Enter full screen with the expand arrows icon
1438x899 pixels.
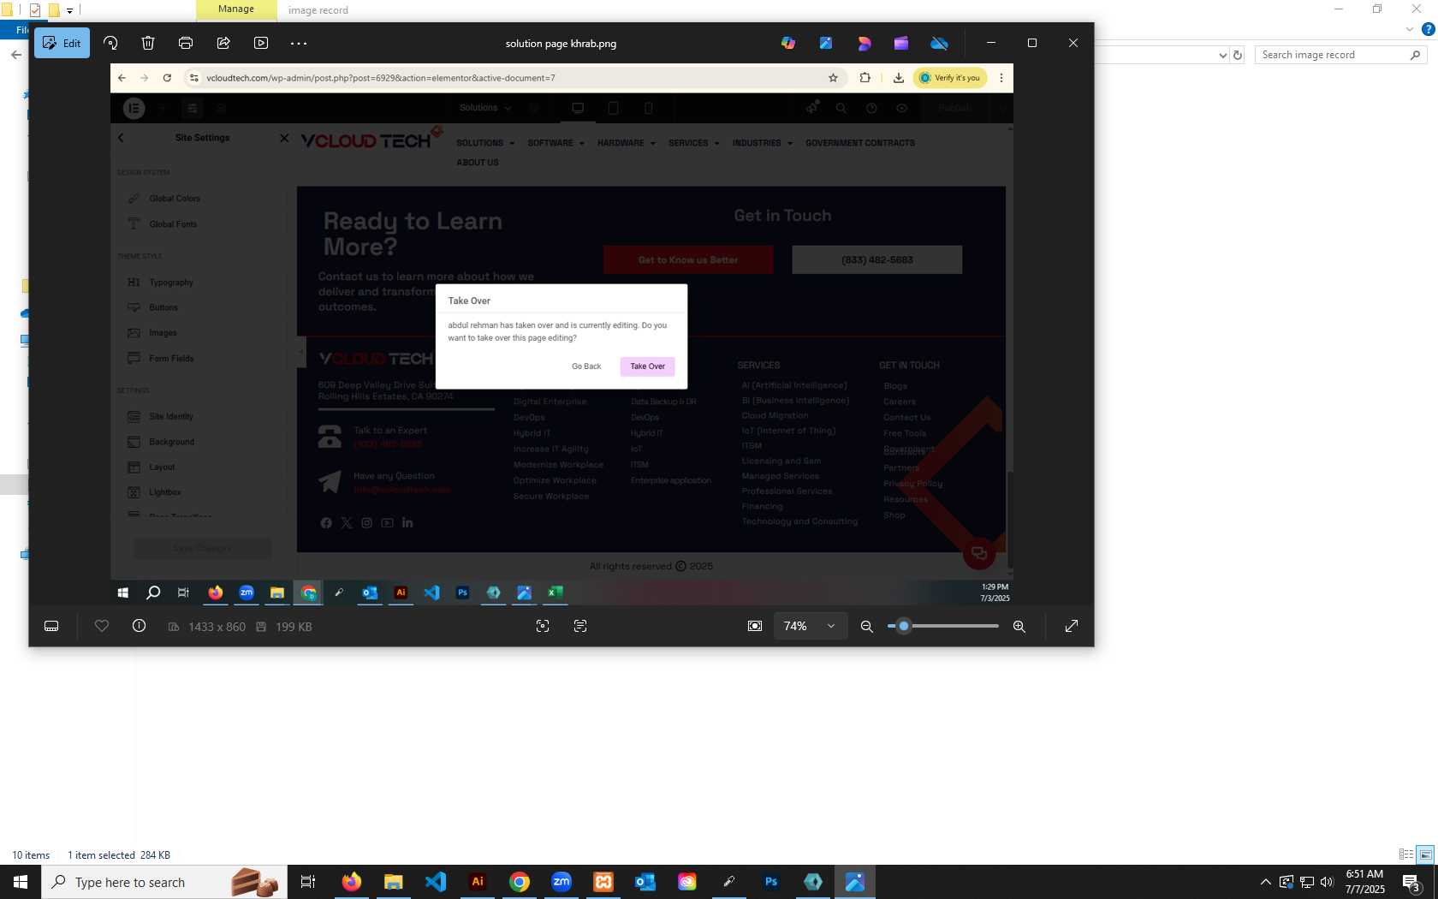(1072, 627)
